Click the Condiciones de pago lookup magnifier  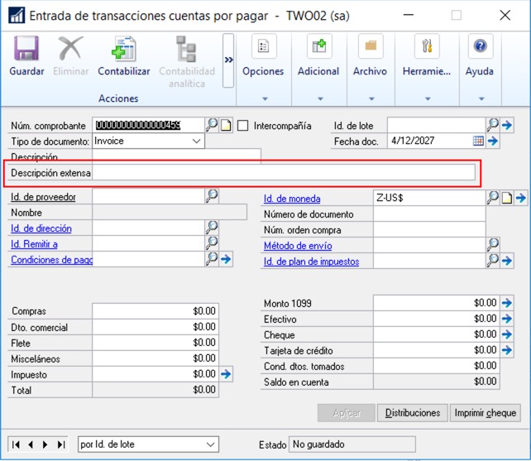tap(212, 259)
